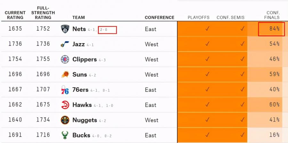Sort by Full-Strength Rating header

coord(43,13)
